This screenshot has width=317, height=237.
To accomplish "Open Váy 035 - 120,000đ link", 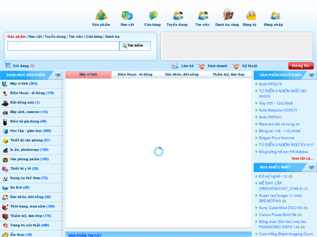I will (276, 103).
